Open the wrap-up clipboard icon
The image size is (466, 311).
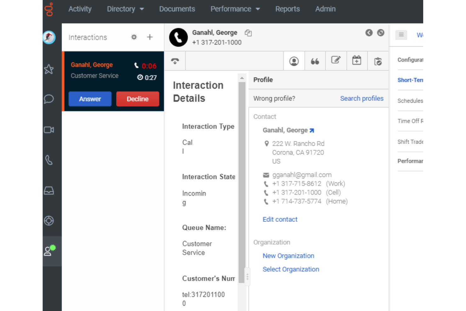(378, 61)
